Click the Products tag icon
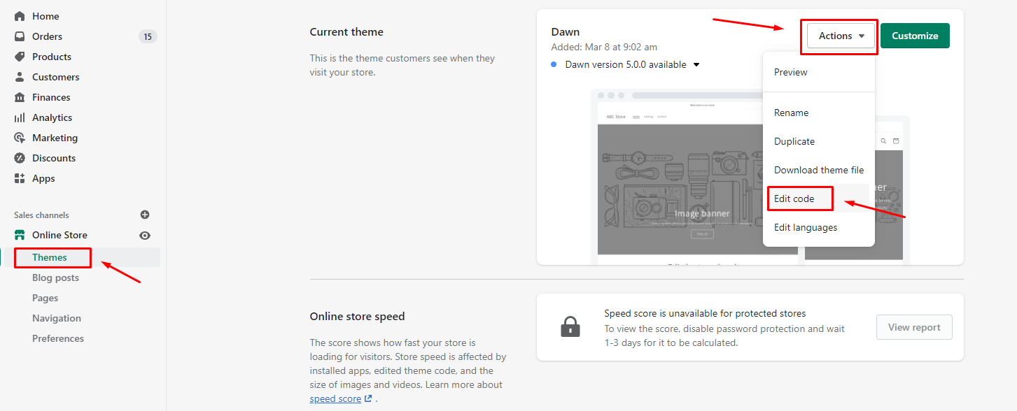The height and width of the screenshot is (411, 1017). click(x=20, y=57)
